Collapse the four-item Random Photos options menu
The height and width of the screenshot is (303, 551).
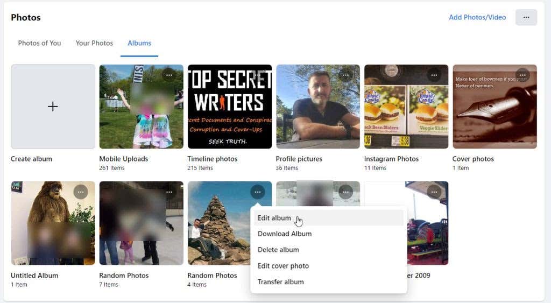tap(258, 192)
